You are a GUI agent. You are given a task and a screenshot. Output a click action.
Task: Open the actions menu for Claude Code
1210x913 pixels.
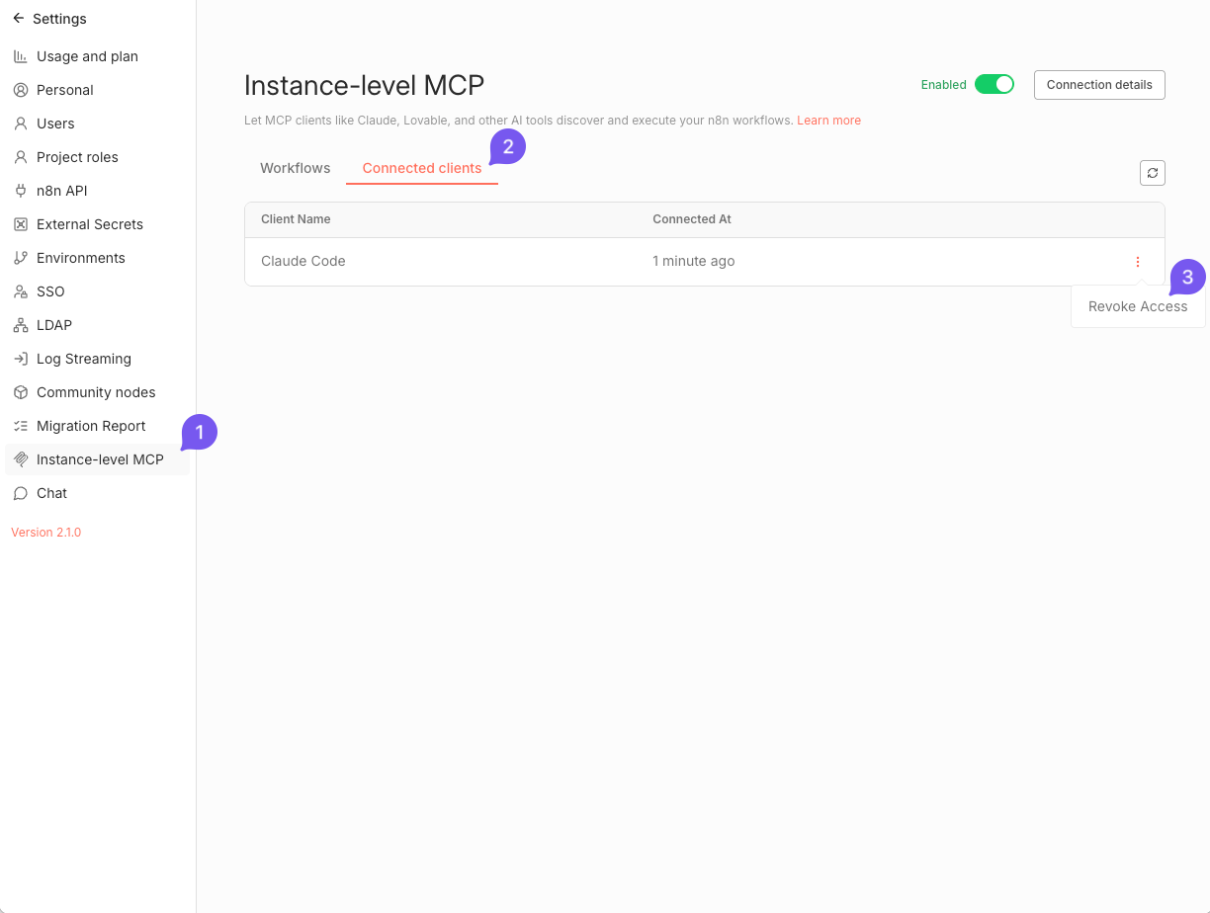pyautogui.click(x=1137, y=261)
